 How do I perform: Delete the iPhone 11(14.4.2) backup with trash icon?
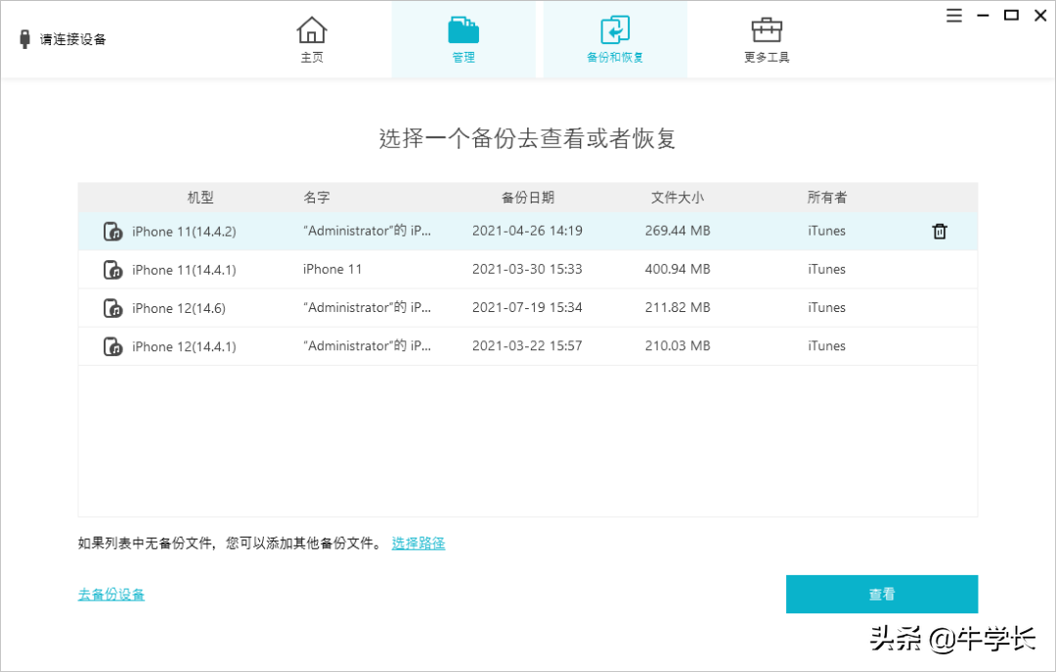coord(939,231)
